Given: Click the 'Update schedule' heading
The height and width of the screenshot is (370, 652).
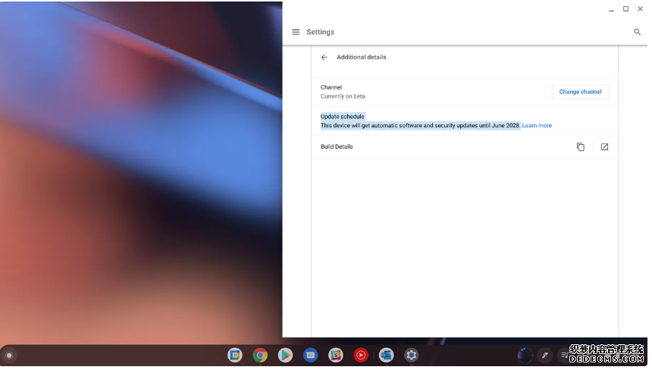Looking at the screenshot, I should [x=342, y=117].
